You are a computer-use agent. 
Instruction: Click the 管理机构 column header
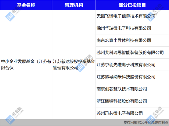(x=74, y=5)
